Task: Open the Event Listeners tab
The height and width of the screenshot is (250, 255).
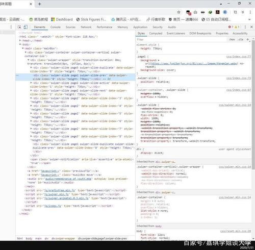Action: click(176, 33)
